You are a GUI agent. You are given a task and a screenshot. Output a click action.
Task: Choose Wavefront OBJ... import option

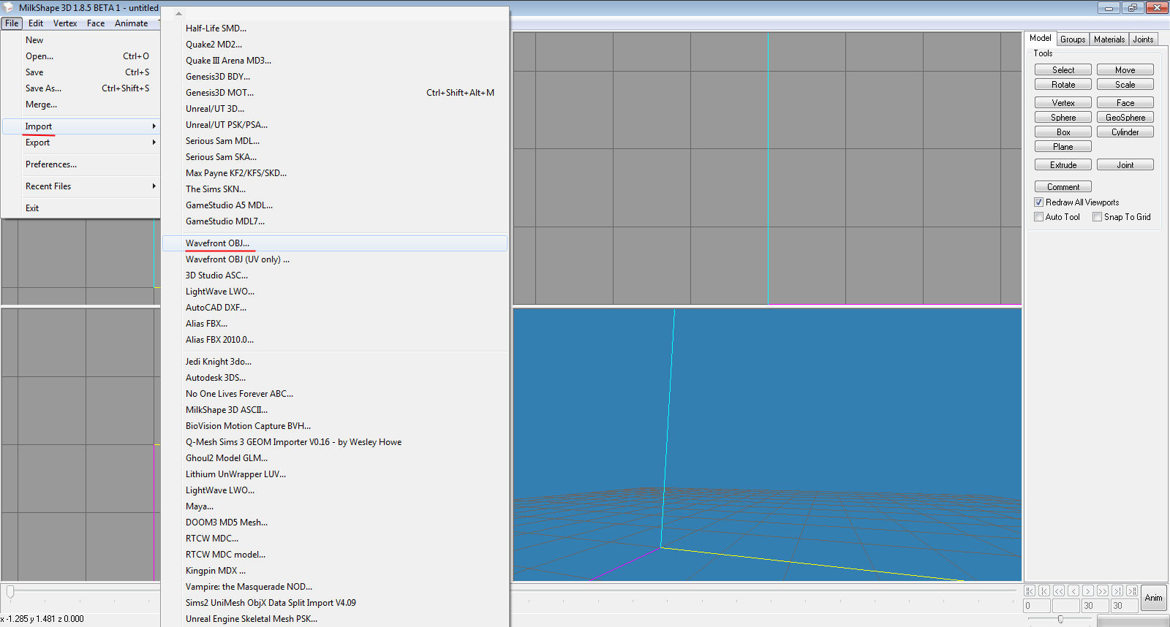click(x=334, y=243)
